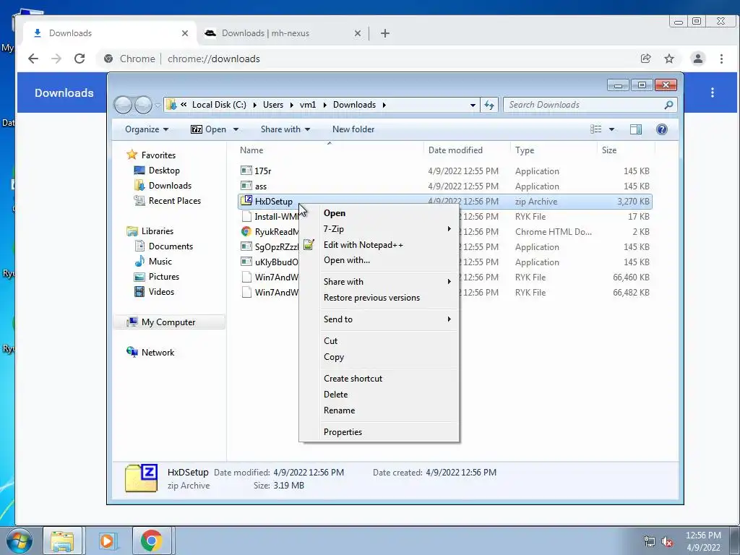Viewport: 740px width, 555px height.
Task: Choose Restore previous versions
Action: pos(372,298)
